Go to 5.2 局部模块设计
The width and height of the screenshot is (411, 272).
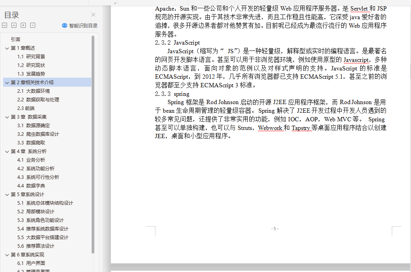(36, 212)
